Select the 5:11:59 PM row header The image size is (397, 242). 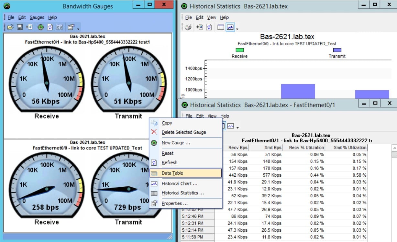198,237
